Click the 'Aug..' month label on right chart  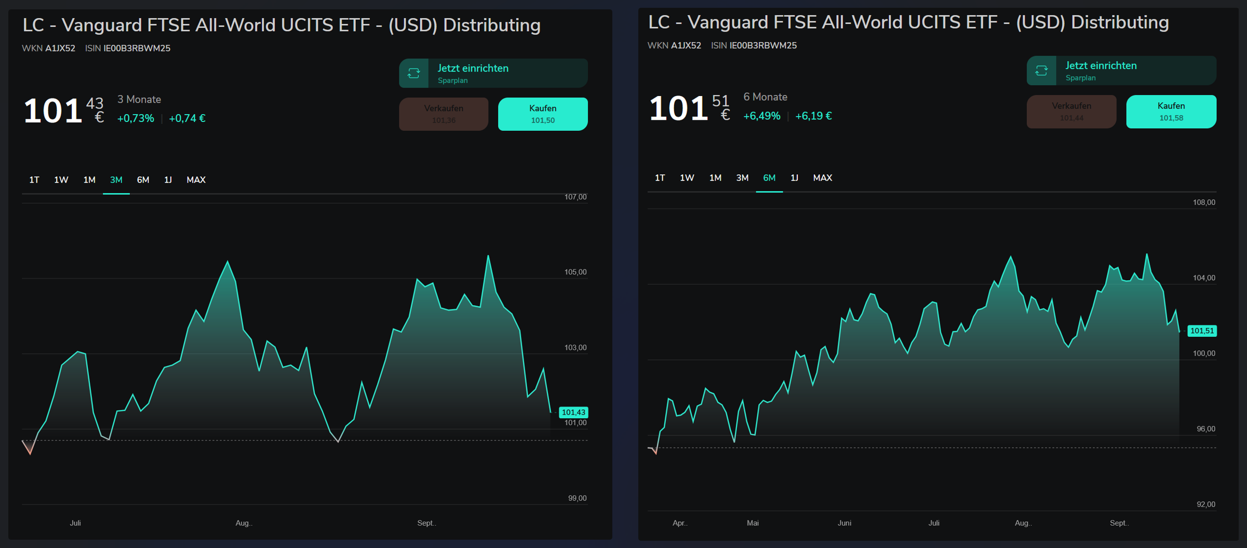click(x=1023, y=524)
